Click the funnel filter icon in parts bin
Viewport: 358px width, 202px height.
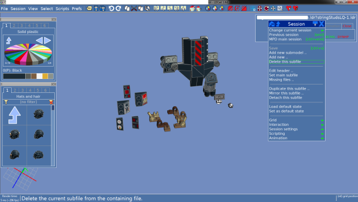coord(6,102)
